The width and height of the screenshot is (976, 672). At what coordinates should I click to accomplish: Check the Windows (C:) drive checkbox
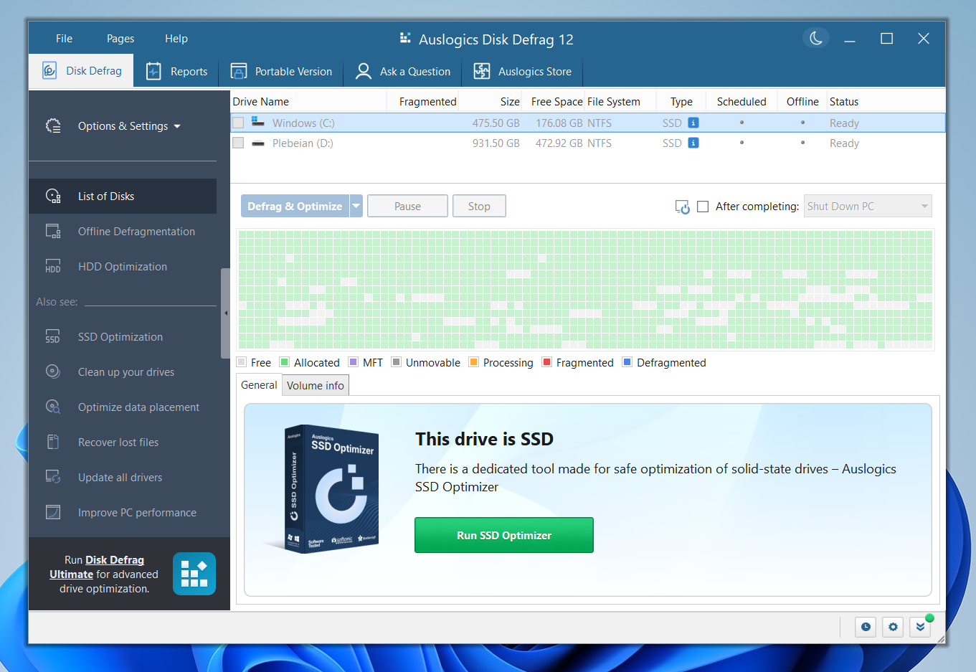pyautogui.click(x=238, y=123)
